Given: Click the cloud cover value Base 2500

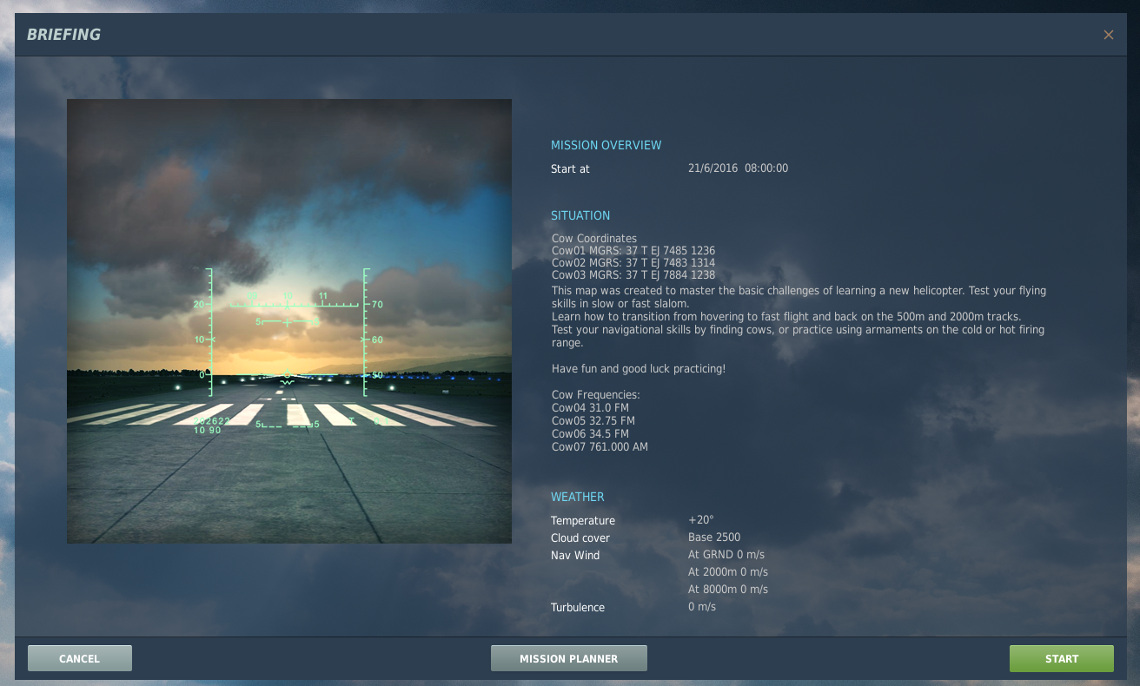Looking at the screenshot, I should point(714,538).
